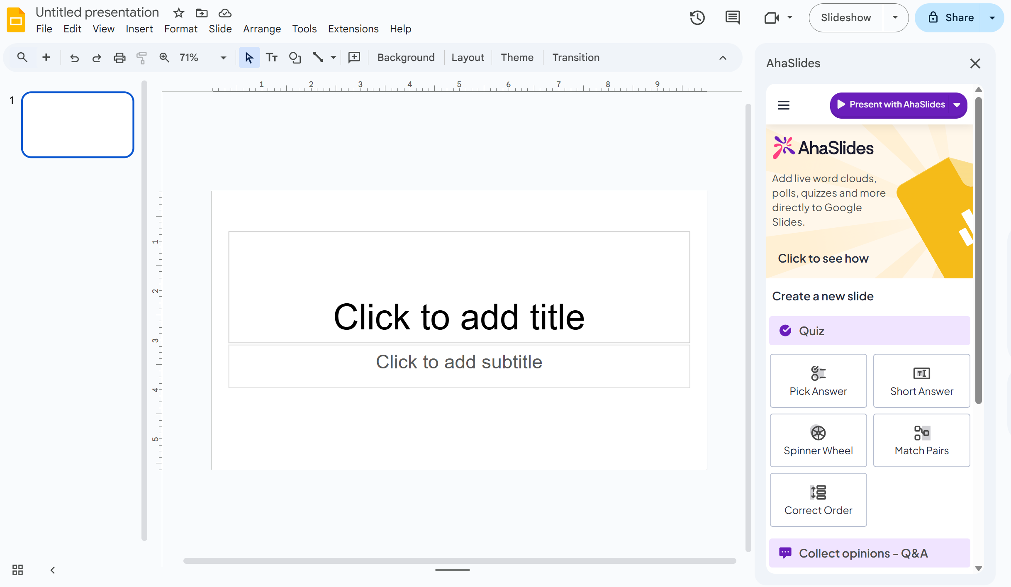The image size is (1011, 587).
Task: Click the paint format icon
Action: point(141,58)
